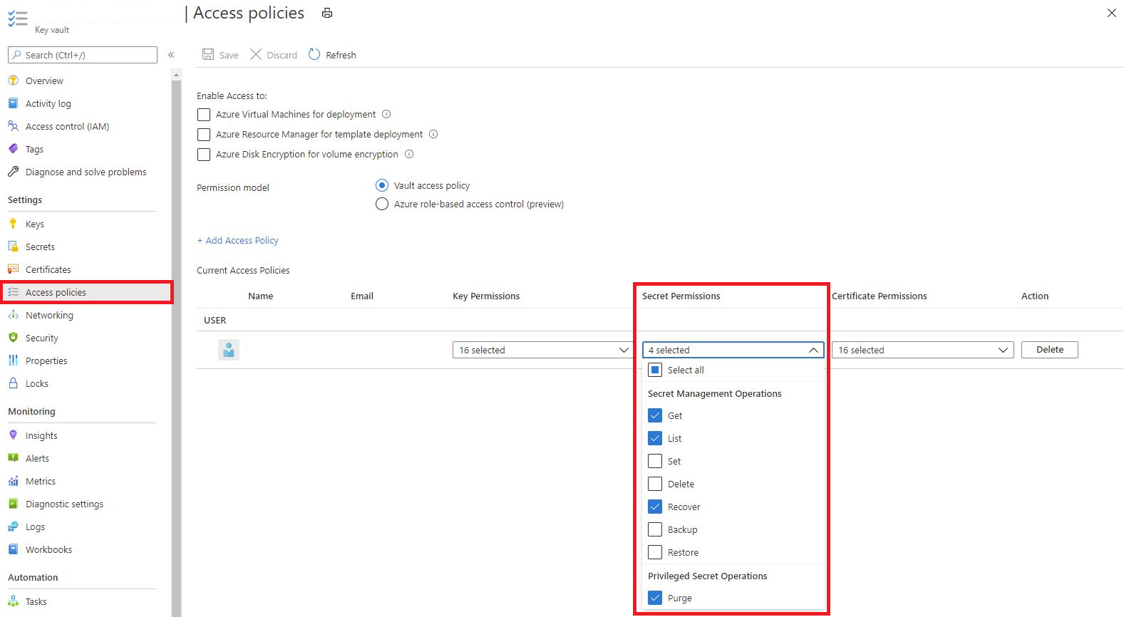Screen dimensions: 1129x617
Task: Open the Certificate Permissions 16 selected dropdown
Action: tap(923, 350)
